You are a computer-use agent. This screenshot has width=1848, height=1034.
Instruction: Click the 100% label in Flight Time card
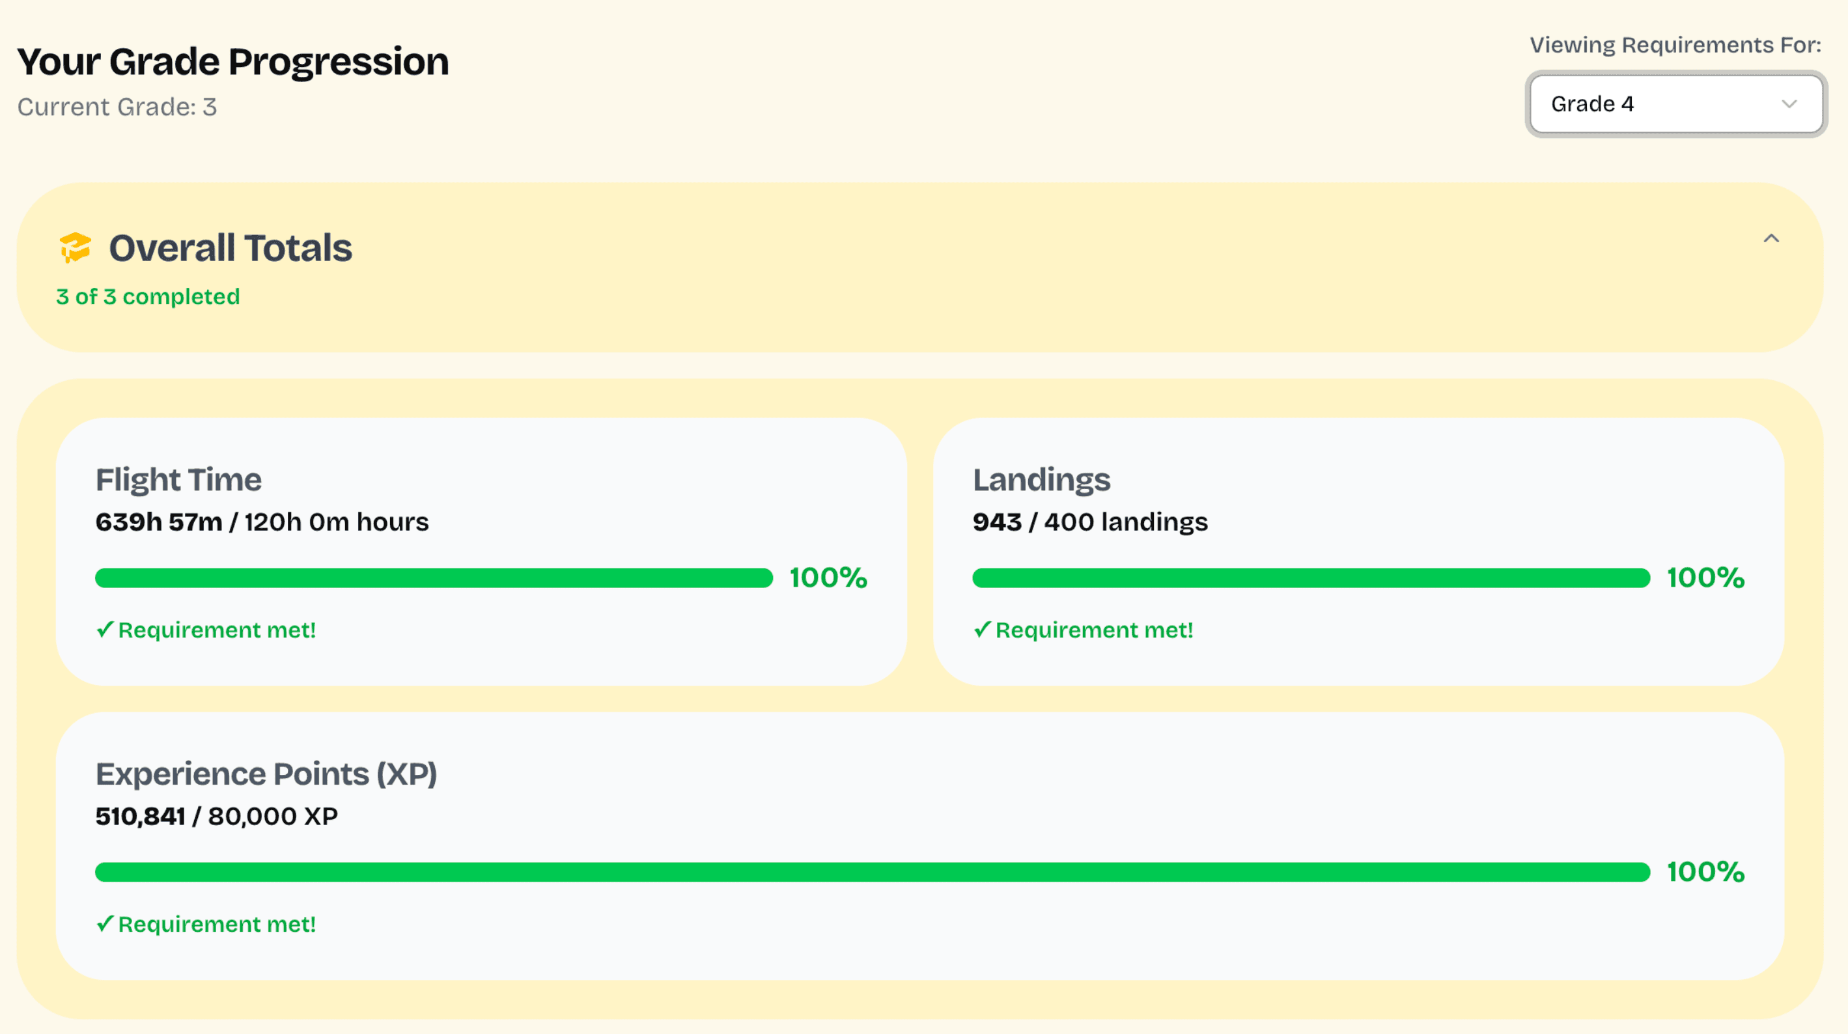coord(828,578)
